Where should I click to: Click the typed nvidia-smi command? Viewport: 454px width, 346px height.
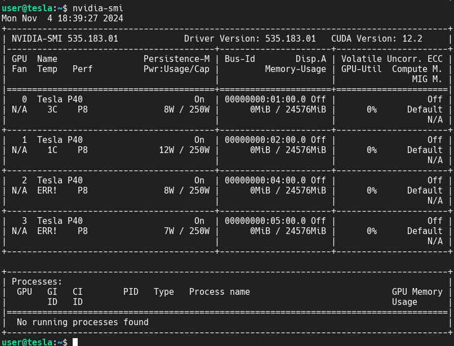[x=98, y=8]
